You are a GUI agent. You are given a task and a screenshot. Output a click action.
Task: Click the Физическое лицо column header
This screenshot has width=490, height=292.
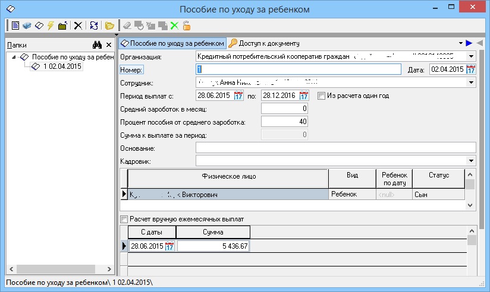click(228, 179)
